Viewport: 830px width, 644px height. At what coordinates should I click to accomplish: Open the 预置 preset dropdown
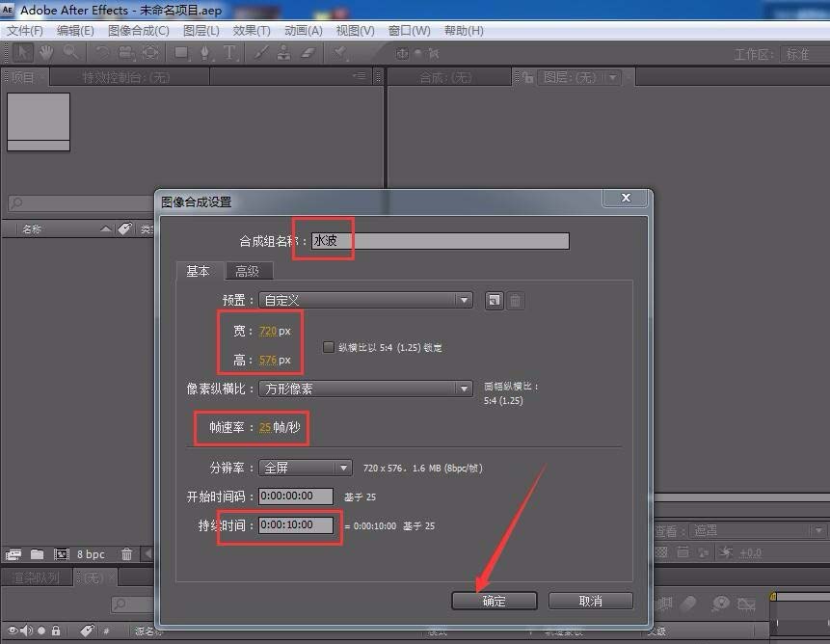click(365, 300)
